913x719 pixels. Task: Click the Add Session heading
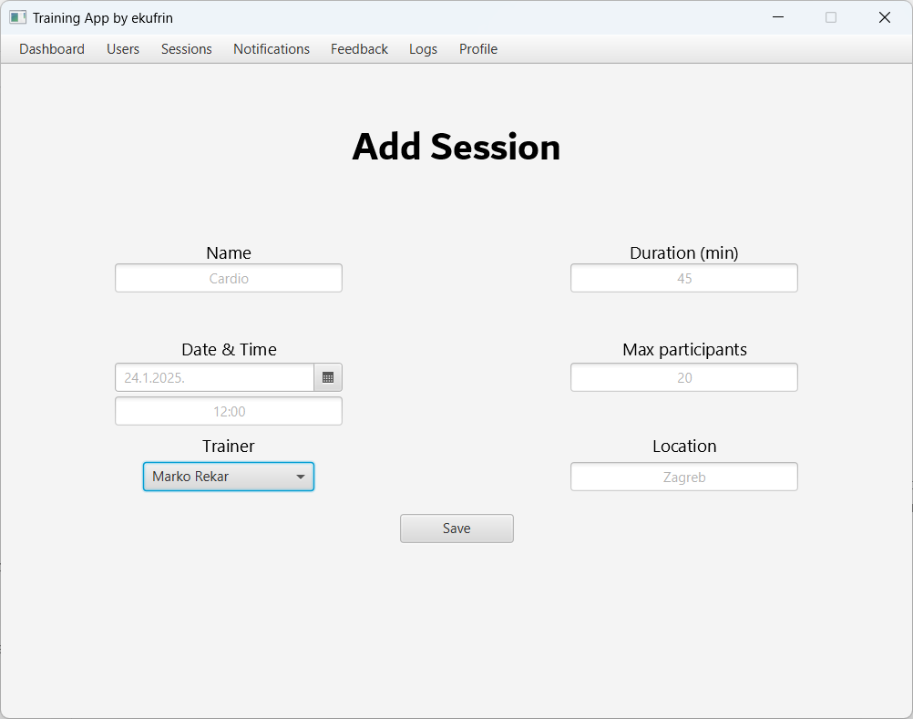pyautogui.click(x=456, y=147)
